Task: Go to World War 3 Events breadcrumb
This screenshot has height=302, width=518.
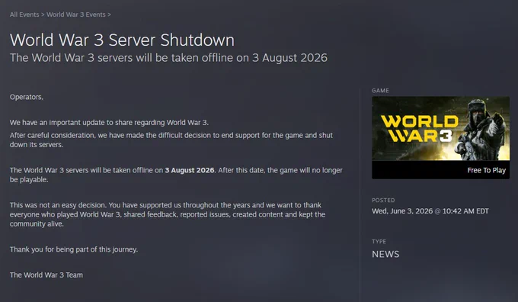Action: (76, 14)
